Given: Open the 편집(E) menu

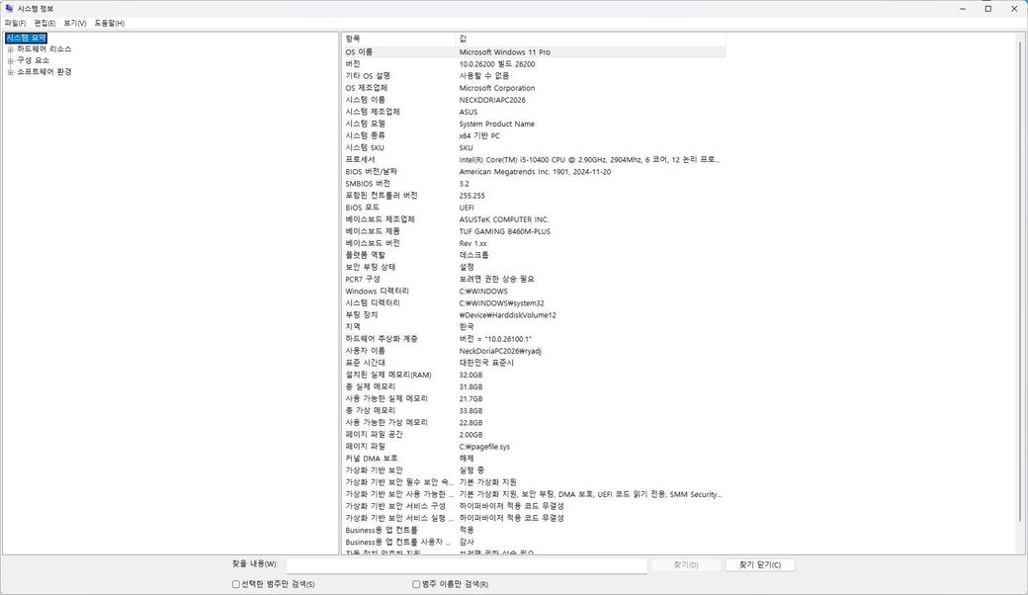Looking at the screenshot, I should click(x=44, y=23).
